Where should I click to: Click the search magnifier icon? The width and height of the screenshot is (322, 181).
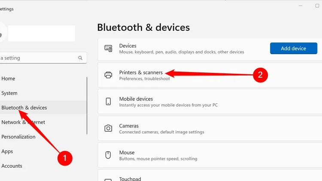80,58
